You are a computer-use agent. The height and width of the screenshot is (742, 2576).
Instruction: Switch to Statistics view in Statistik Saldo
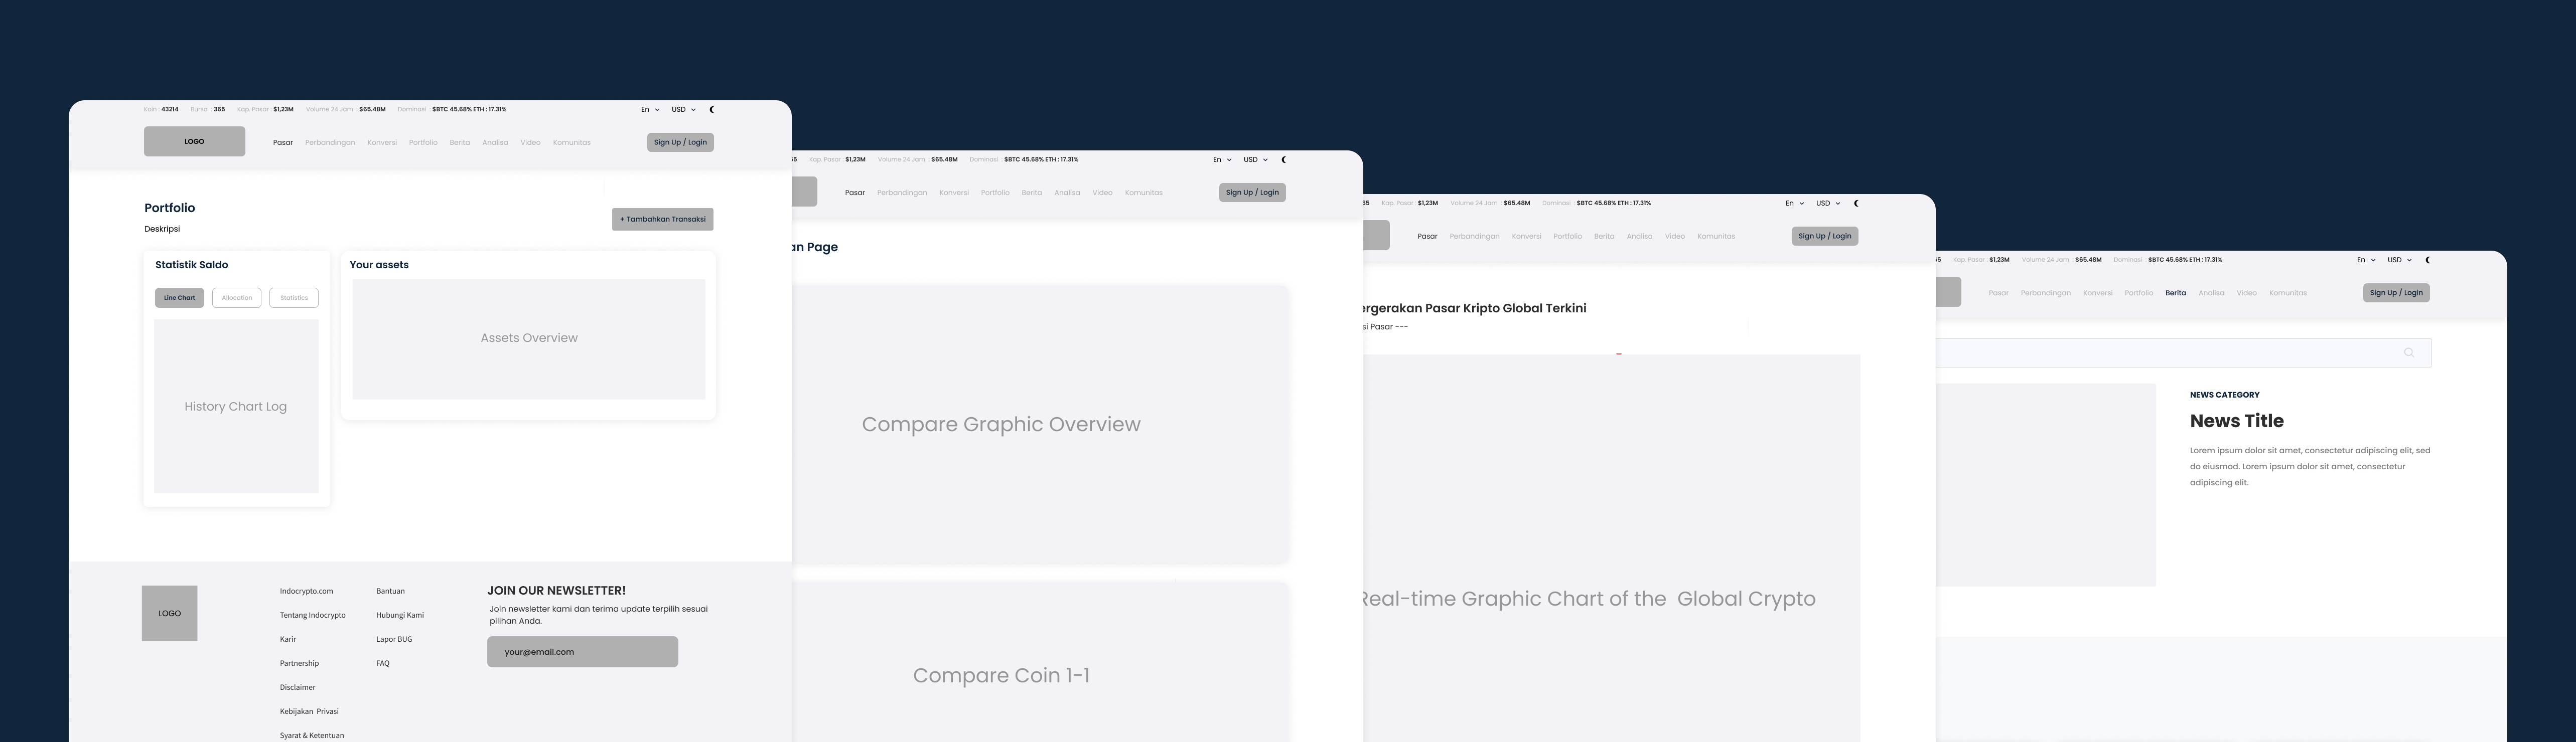click(294, 298)
